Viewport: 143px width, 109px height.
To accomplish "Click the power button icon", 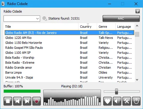I will 136,101.
